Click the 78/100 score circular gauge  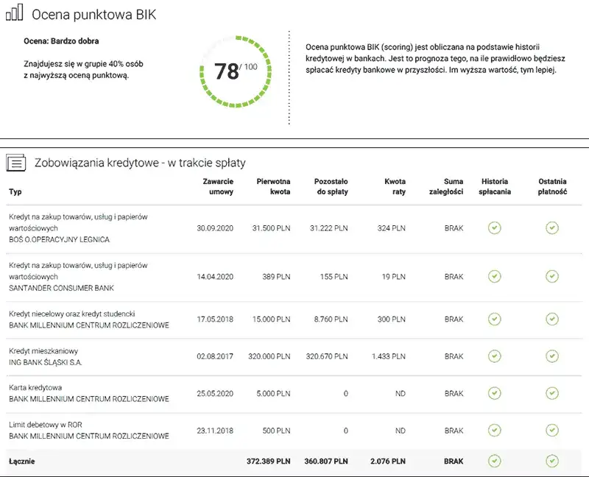point(235,71)
